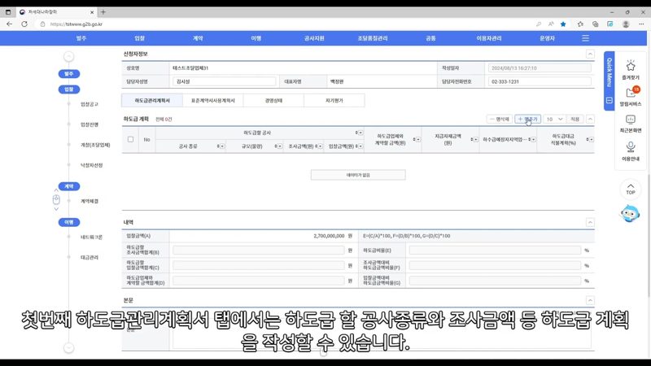
Task: Click the zoom magnifier icon in the address bar
Action: tap(539, 24)
